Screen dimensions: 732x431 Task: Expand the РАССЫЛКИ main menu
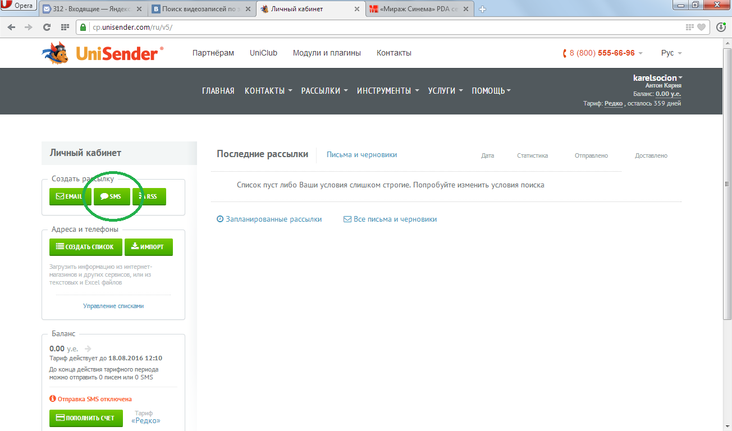pyautogui.click(x=324, y=90)
